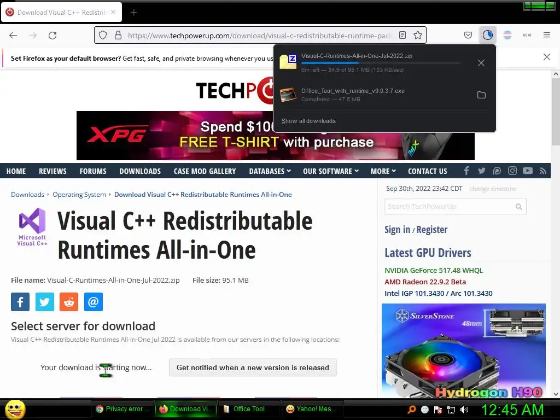Viewport: 560px width, 420px height.
Task: Reload the current page
Action: click(x=52, y=35)
